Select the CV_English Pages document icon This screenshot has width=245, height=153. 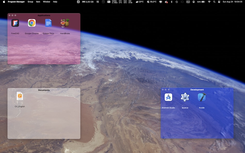pyautogui.click(x=20, y=96)
